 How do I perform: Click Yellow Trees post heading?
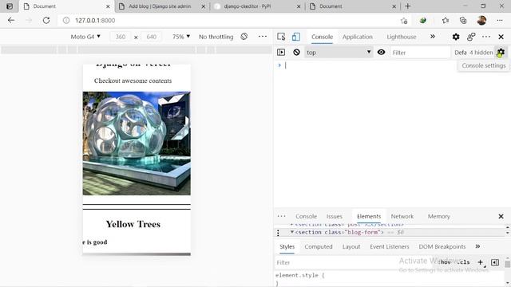point(133,224)
